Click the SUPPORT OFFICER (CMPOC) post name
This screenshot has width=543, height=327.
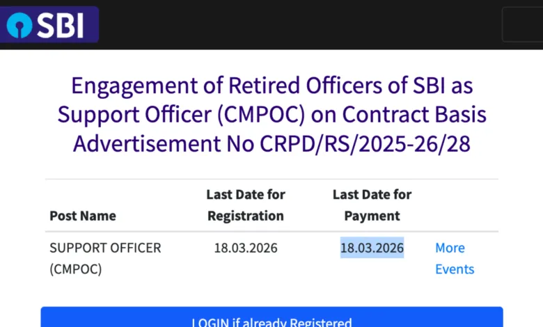click(x=105, y=258)
